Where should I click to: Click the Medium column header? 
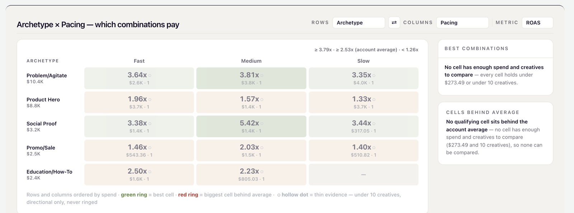tap(251, 61)
